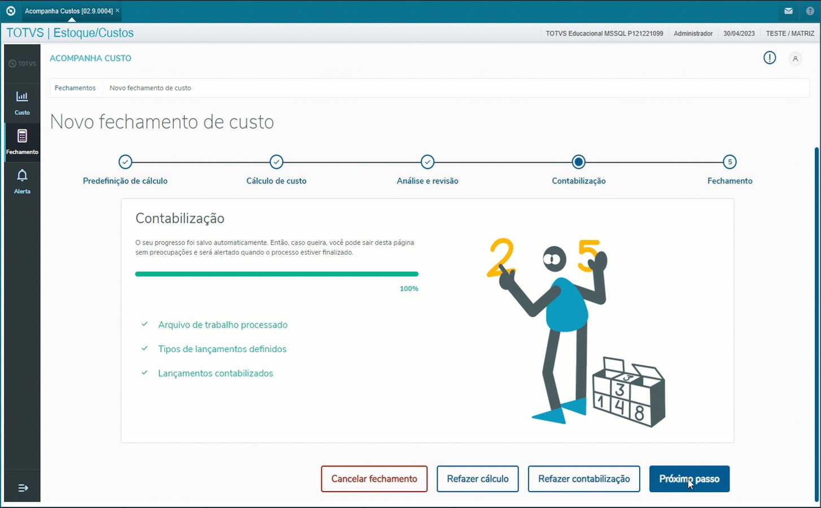Click the Contabilização current step circle
The height and width of the screenshot is (508, 821).
579,162
